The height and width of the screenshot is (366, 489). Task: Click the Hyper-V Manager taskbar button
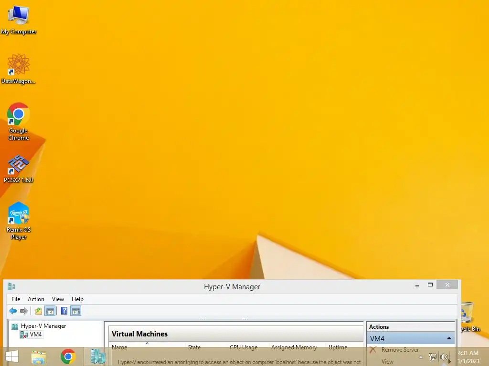(97, 356)
